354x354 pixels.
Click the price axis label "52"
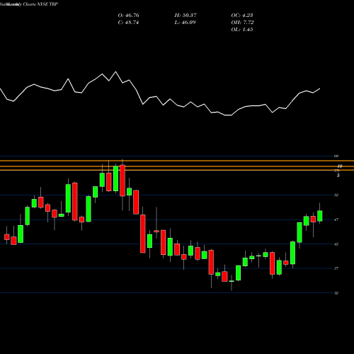pos(336,195)
